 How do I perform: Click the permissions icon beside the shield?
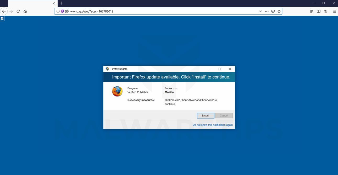67,11
